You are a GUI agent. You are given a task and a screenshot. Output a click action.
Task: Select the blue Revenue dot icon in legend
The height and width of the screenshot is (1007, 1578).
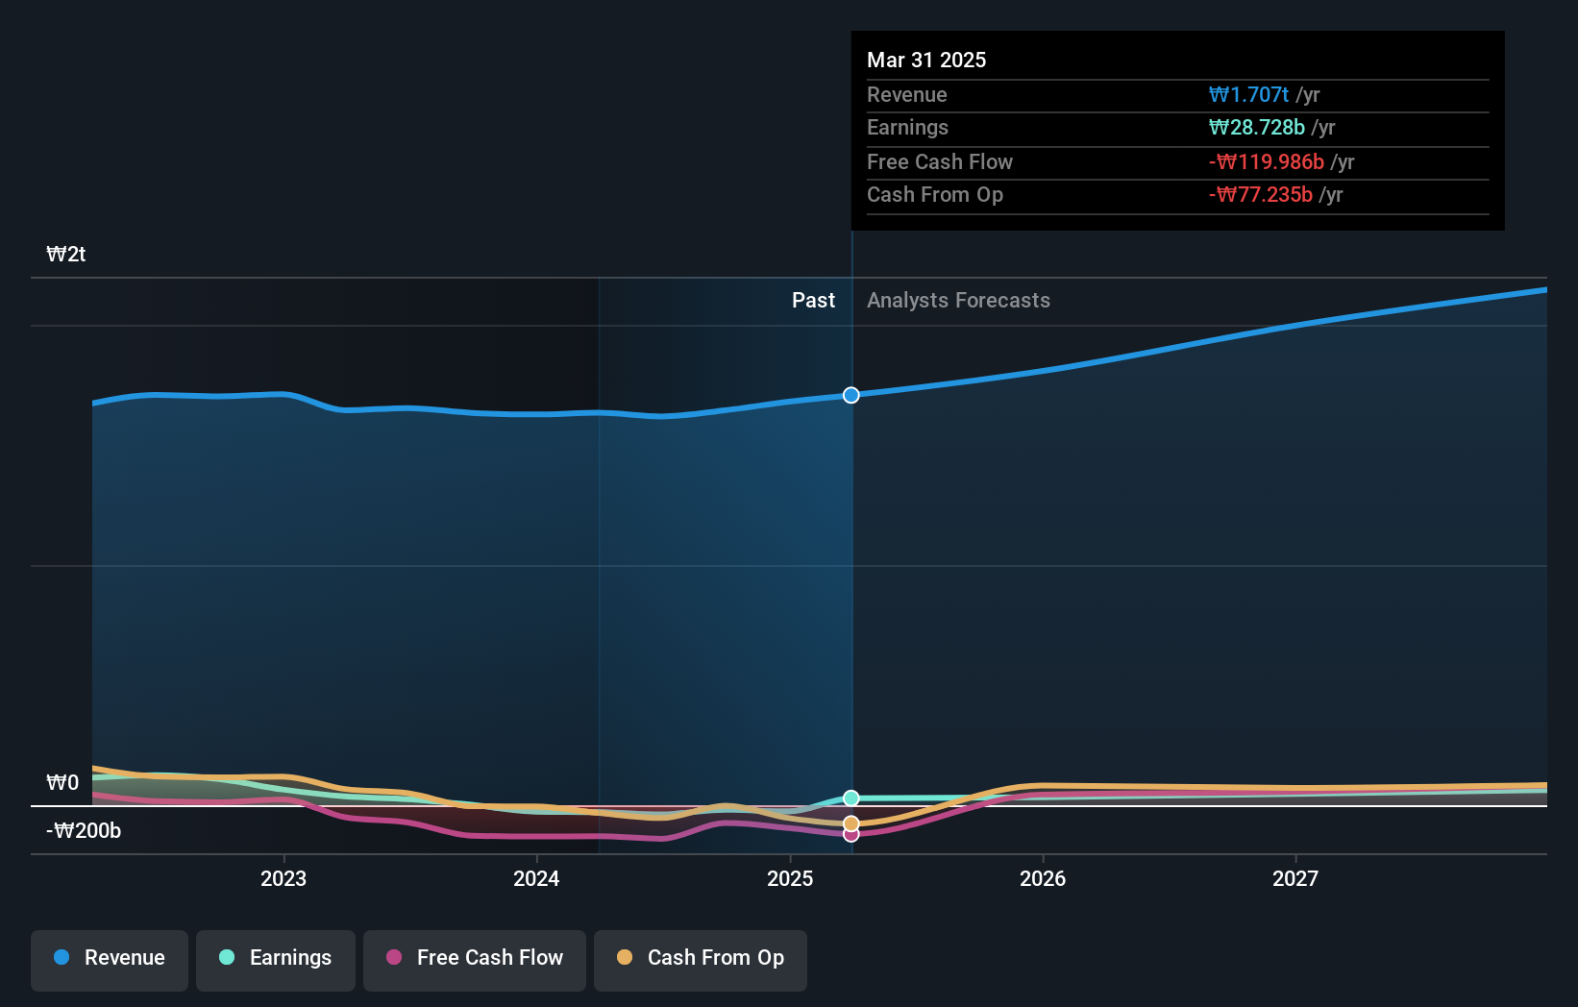62,958
